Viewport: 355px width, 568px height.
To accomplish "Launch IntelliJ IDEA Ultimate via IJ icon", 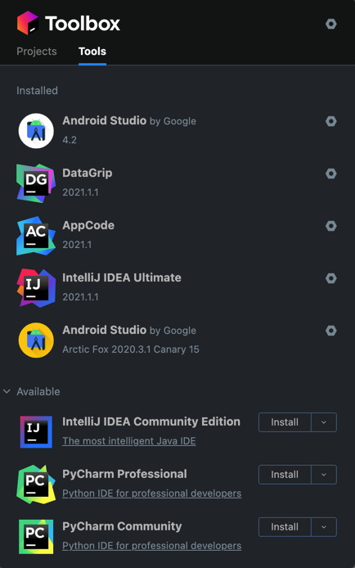I will [36, 287].
